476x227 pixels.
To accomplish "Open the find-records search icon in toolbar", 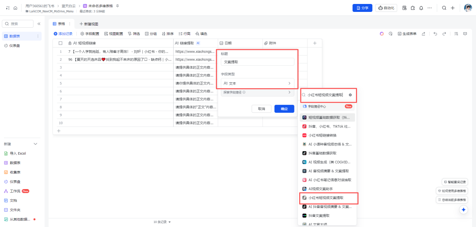I will (456, 33).
